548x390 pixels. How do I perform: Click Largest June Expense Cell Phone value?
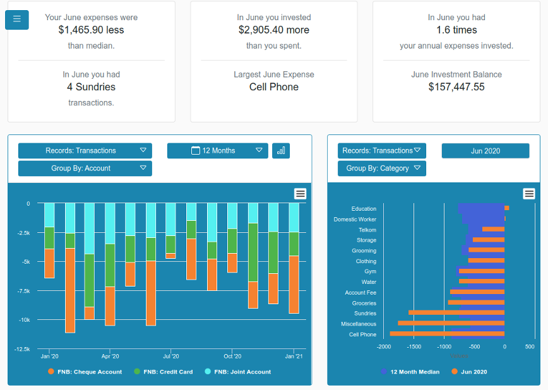click(273, 86)
